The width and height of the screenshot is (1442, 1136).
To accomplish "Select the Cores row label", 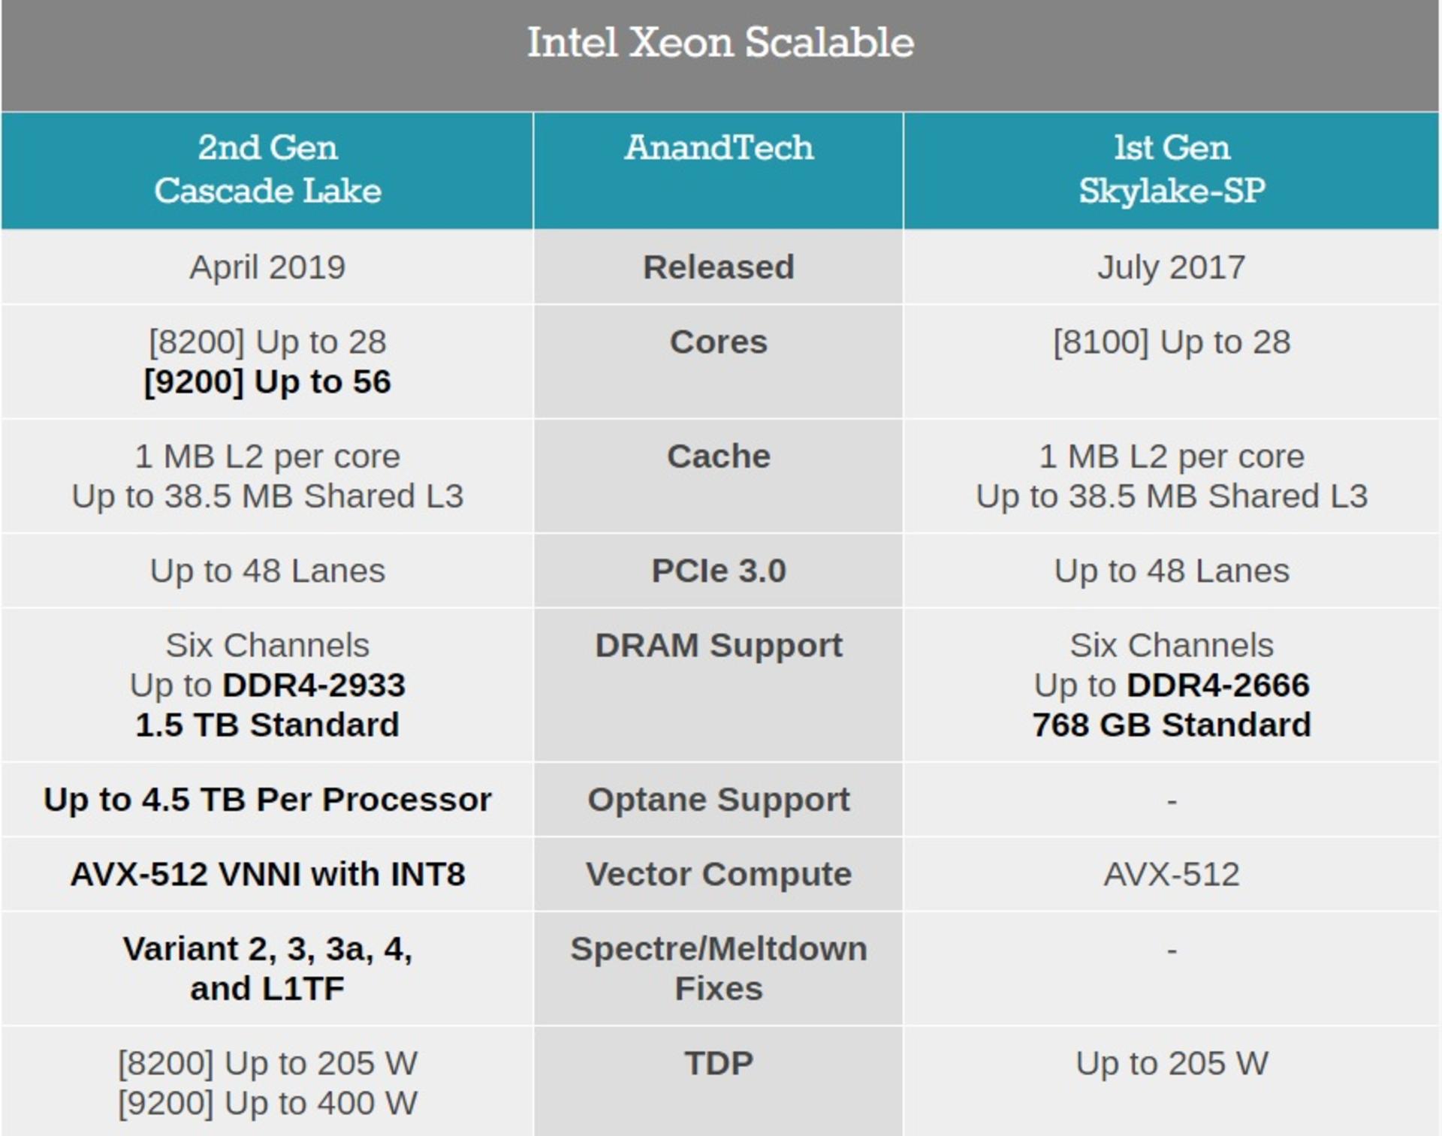I will pyautogui.click(x=719, y=342).
